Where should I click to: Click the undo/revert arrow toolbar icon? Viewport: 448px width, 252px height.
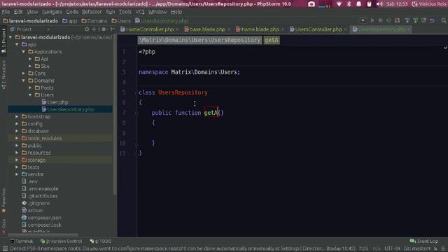tap(432, 20)
